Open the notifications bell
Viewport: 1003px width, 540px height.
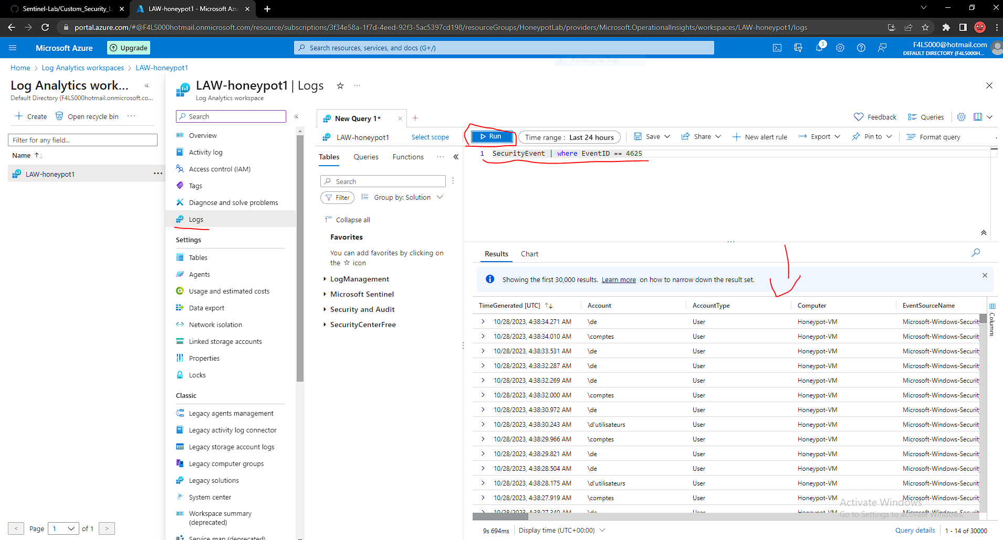(x=819, y=48)
